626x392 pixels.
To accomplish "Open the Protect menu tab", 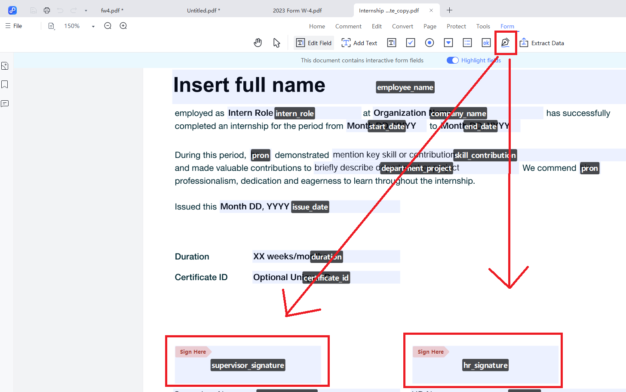I will pos(456,26).
